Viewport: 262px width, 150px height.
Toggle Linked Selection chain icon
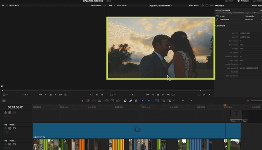click(x=131, y=101)
